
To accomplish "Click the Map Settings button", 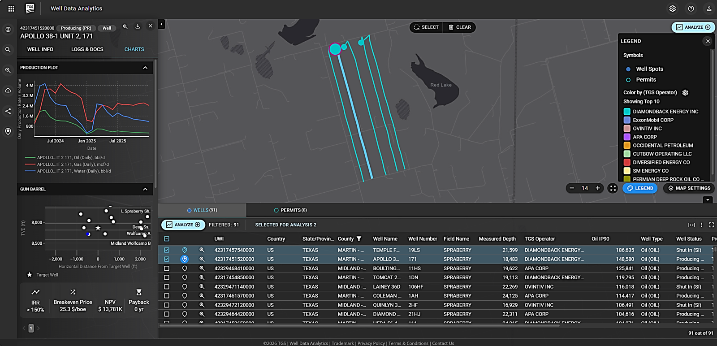I will 689,188.
